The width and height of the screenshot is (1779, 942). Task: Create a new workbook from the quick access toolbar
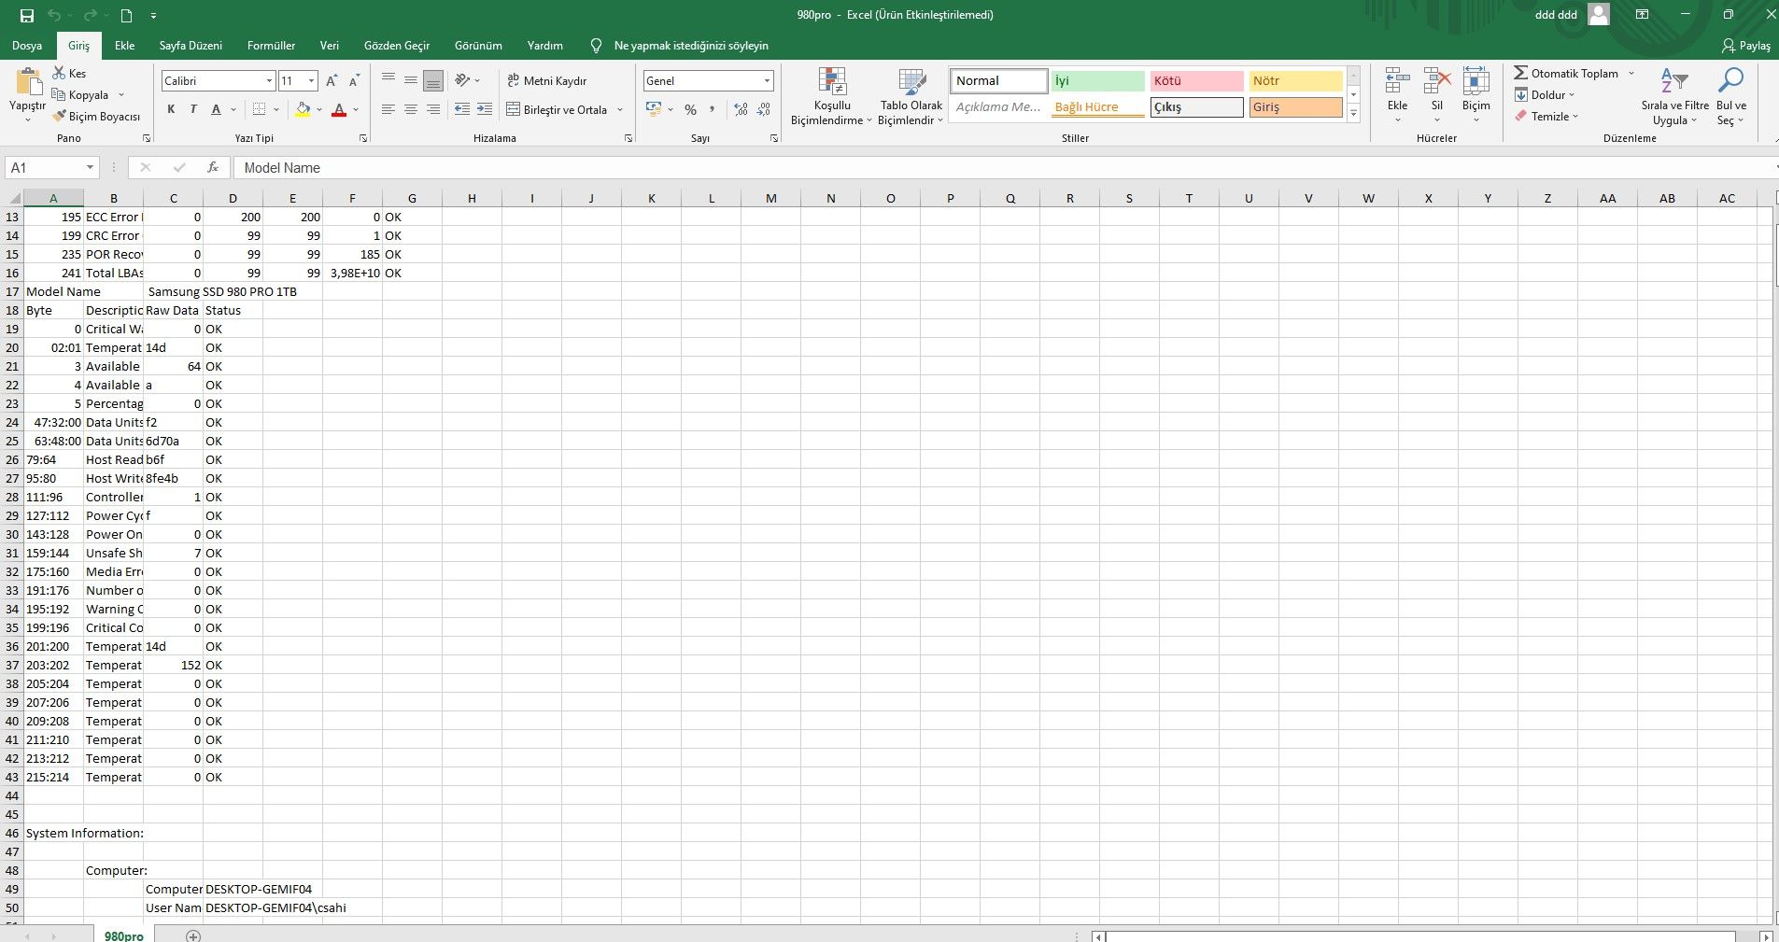click(126, 15)
